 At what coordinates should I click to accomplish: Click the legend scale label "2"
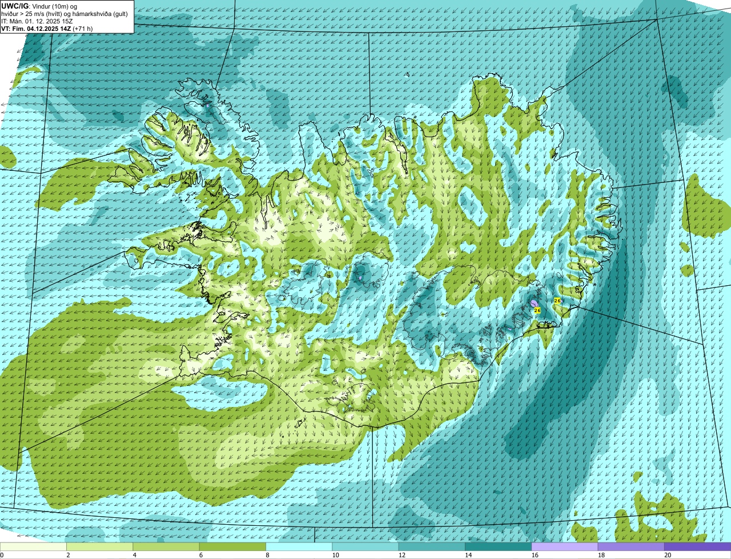click(68, 555)
